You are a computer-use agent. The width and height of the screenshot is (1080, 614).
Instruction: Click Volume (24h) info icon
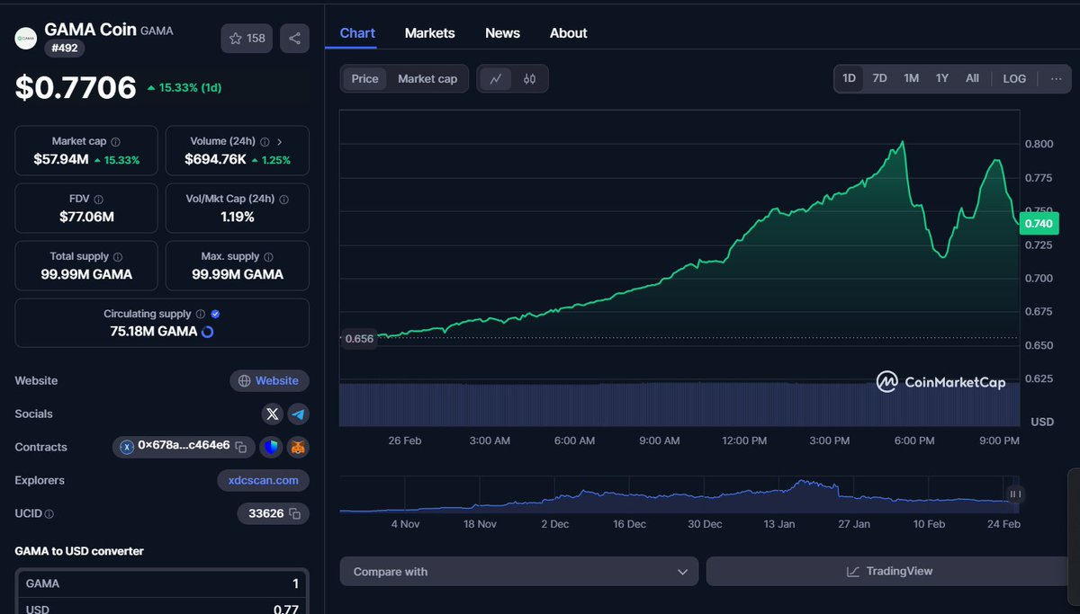point(264,142)
